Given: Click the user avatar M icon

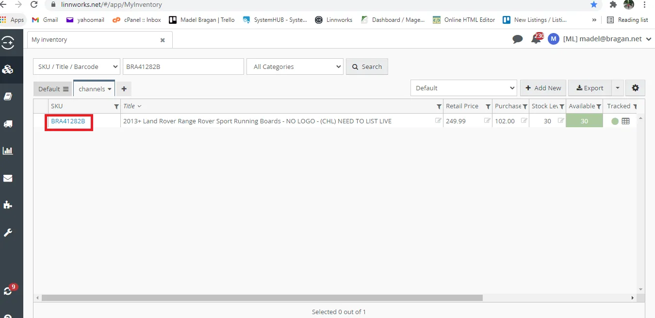Looking at the screenshot, I should (x=554, y=39).
